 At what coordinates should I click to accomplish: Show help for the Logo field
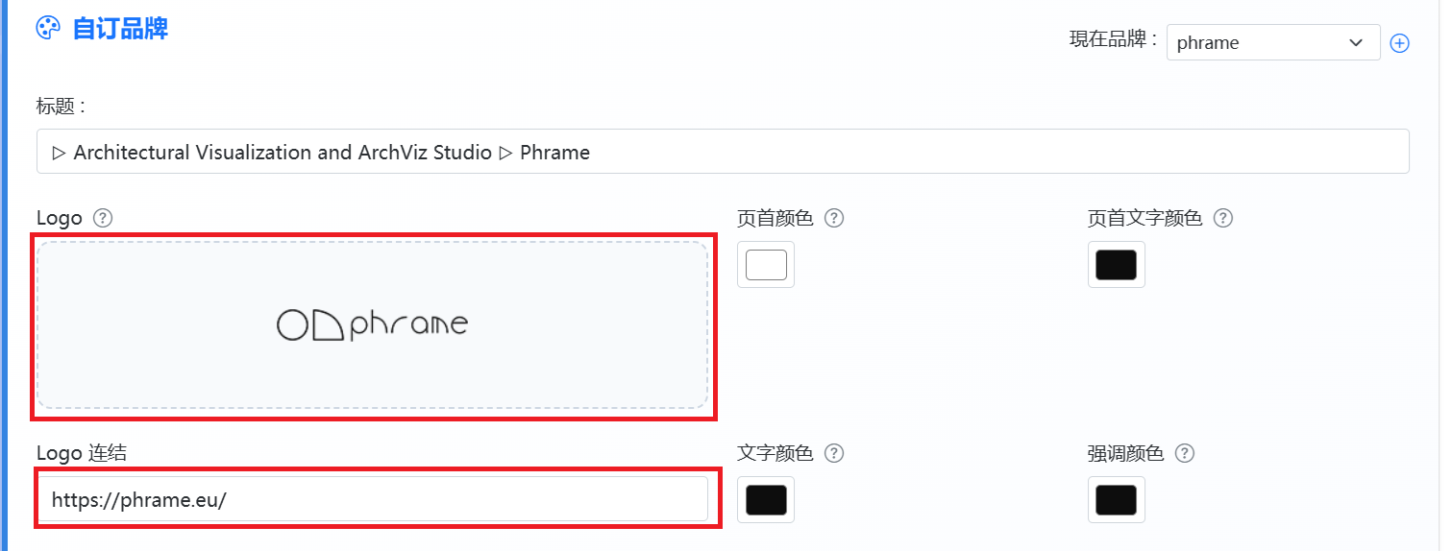103,218
